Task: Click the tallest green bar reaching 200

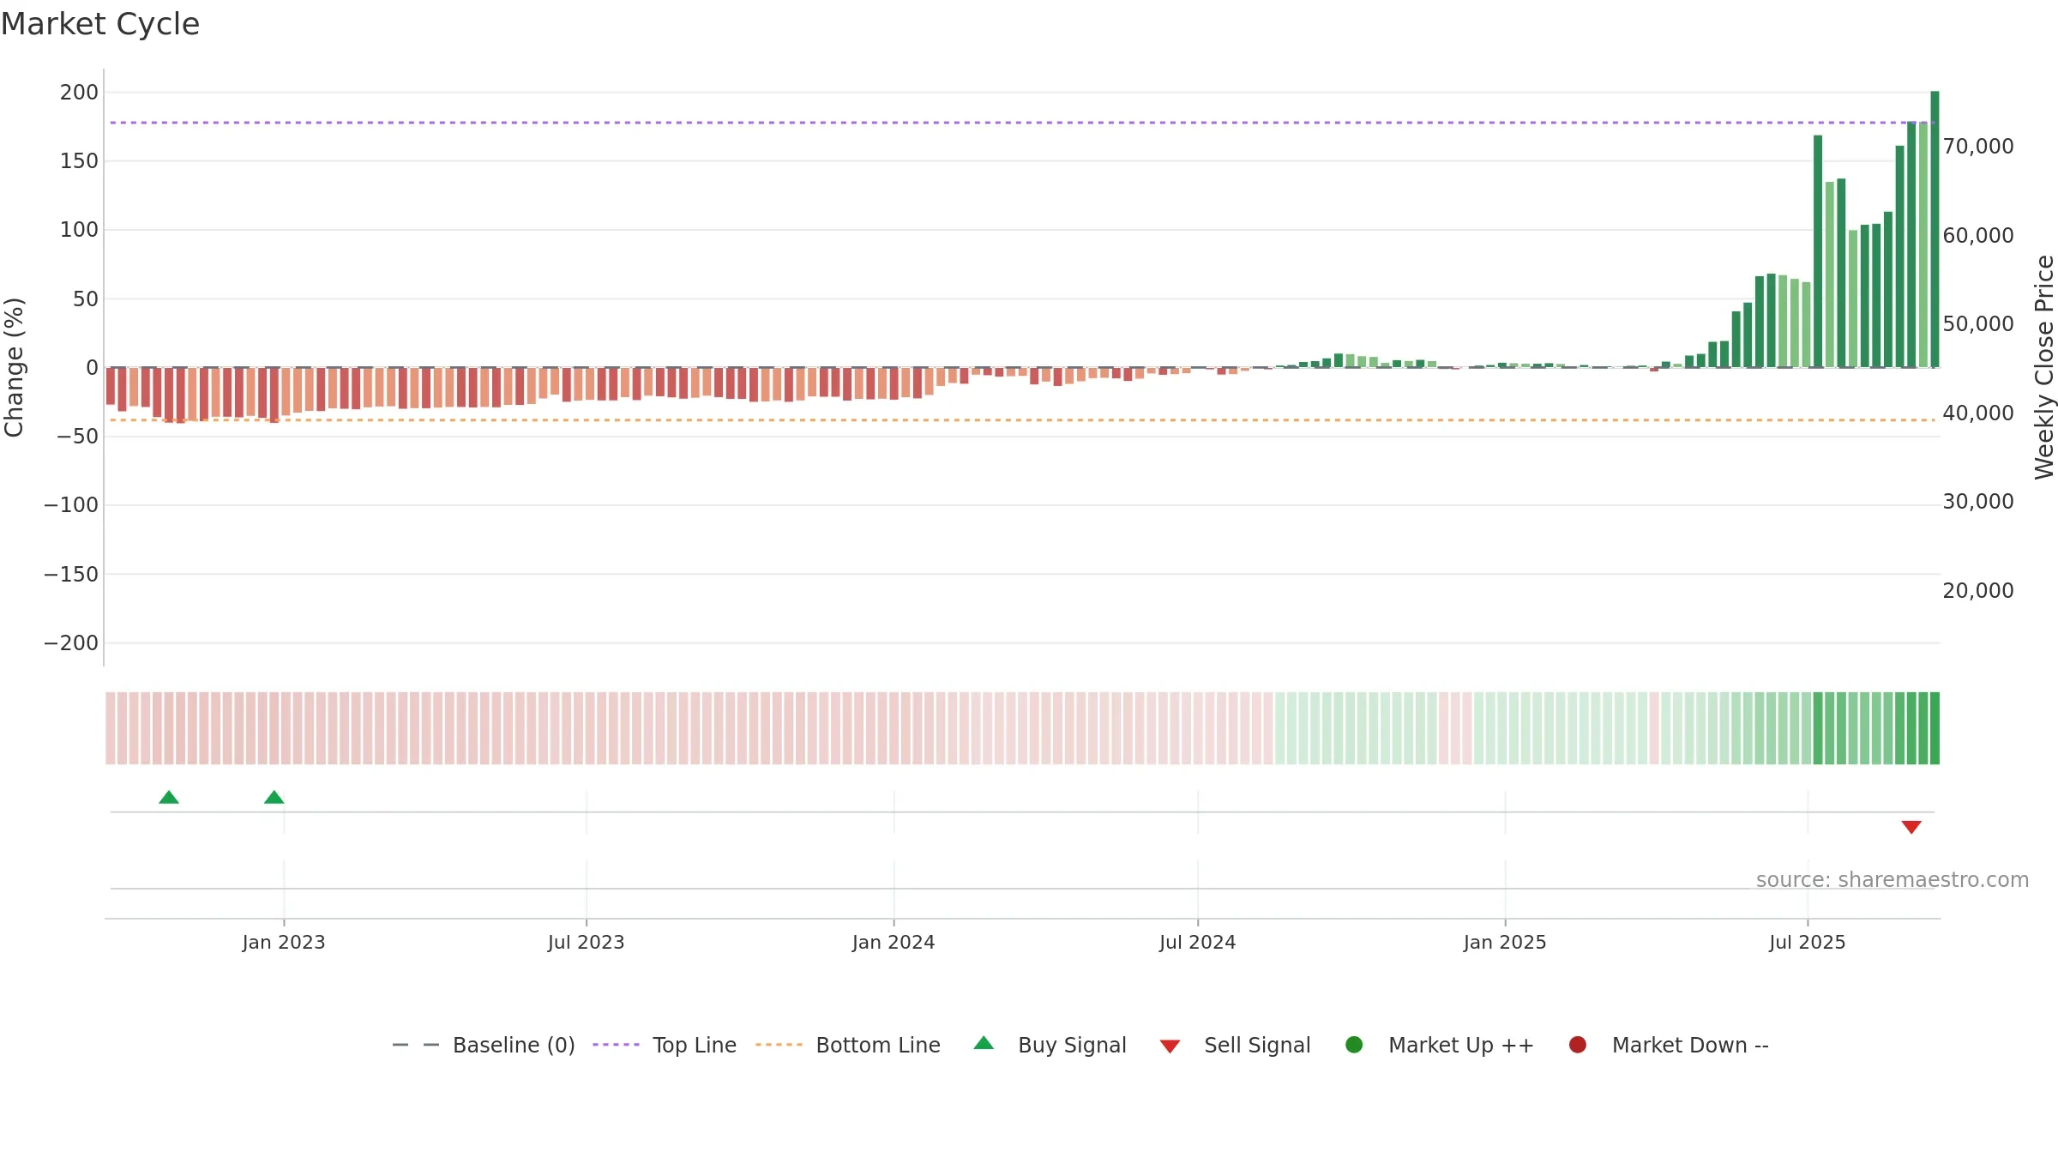Action: (1935, 229)
